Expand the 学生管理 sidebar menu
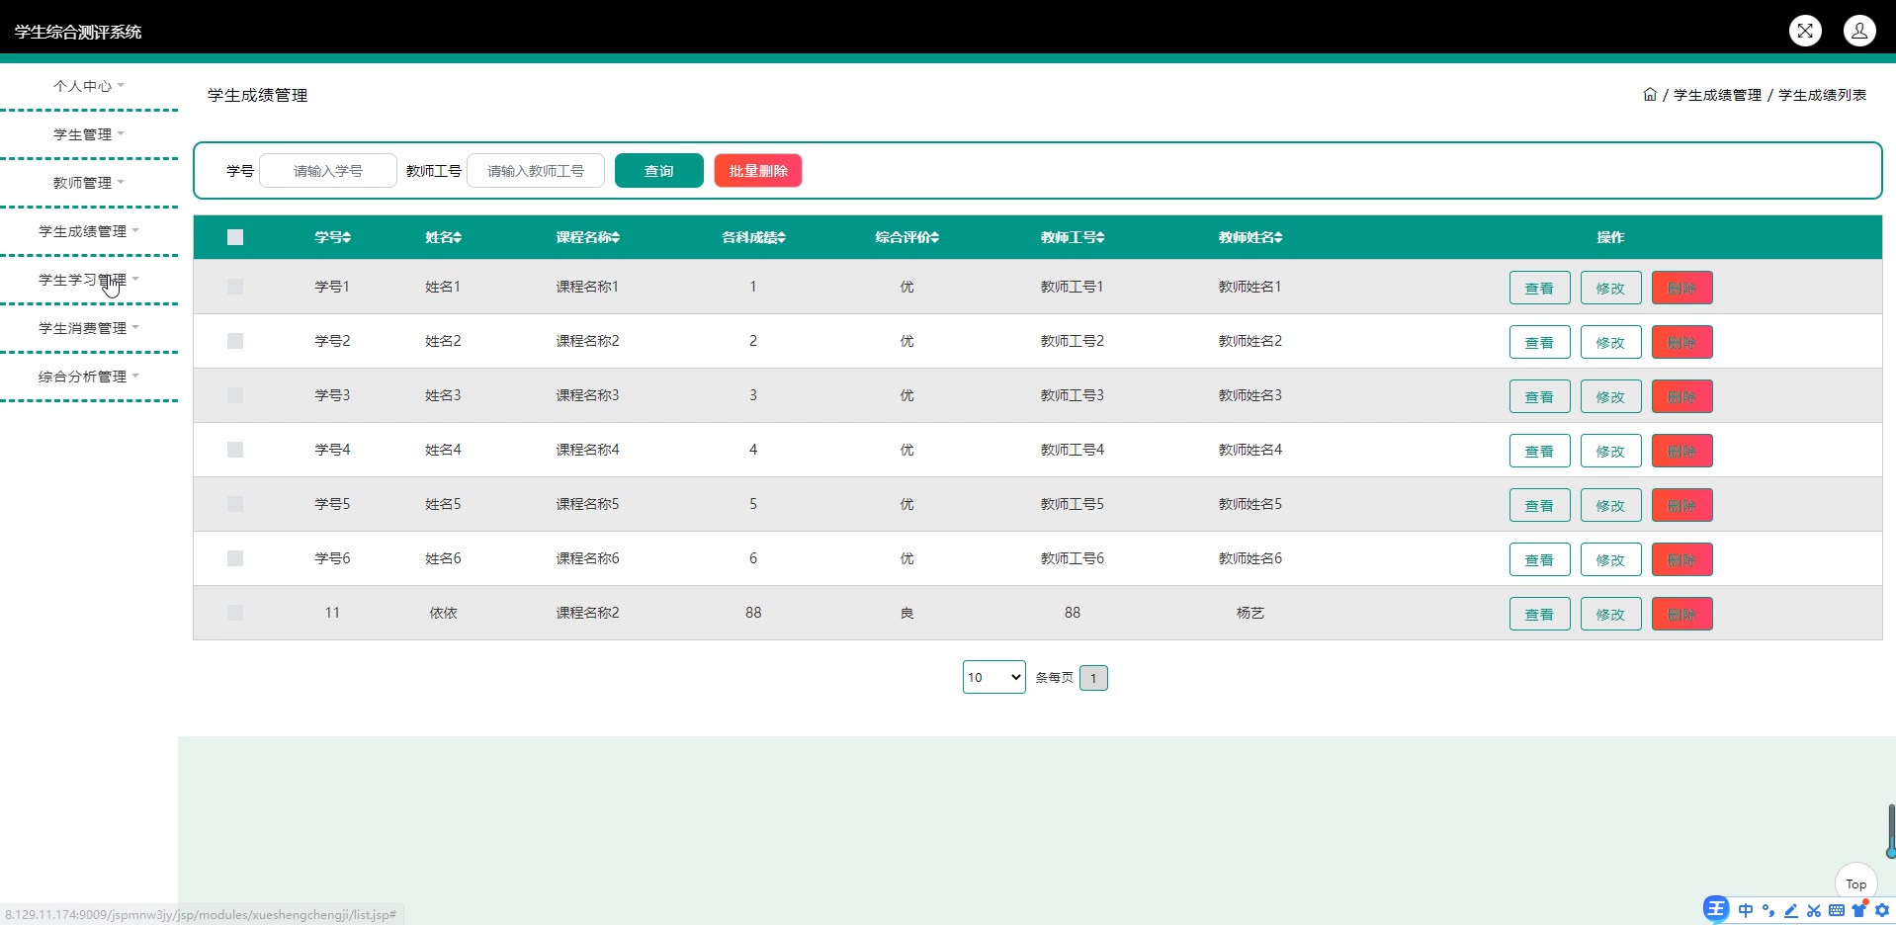1896x925 pixels. click(x=89, y=134)
